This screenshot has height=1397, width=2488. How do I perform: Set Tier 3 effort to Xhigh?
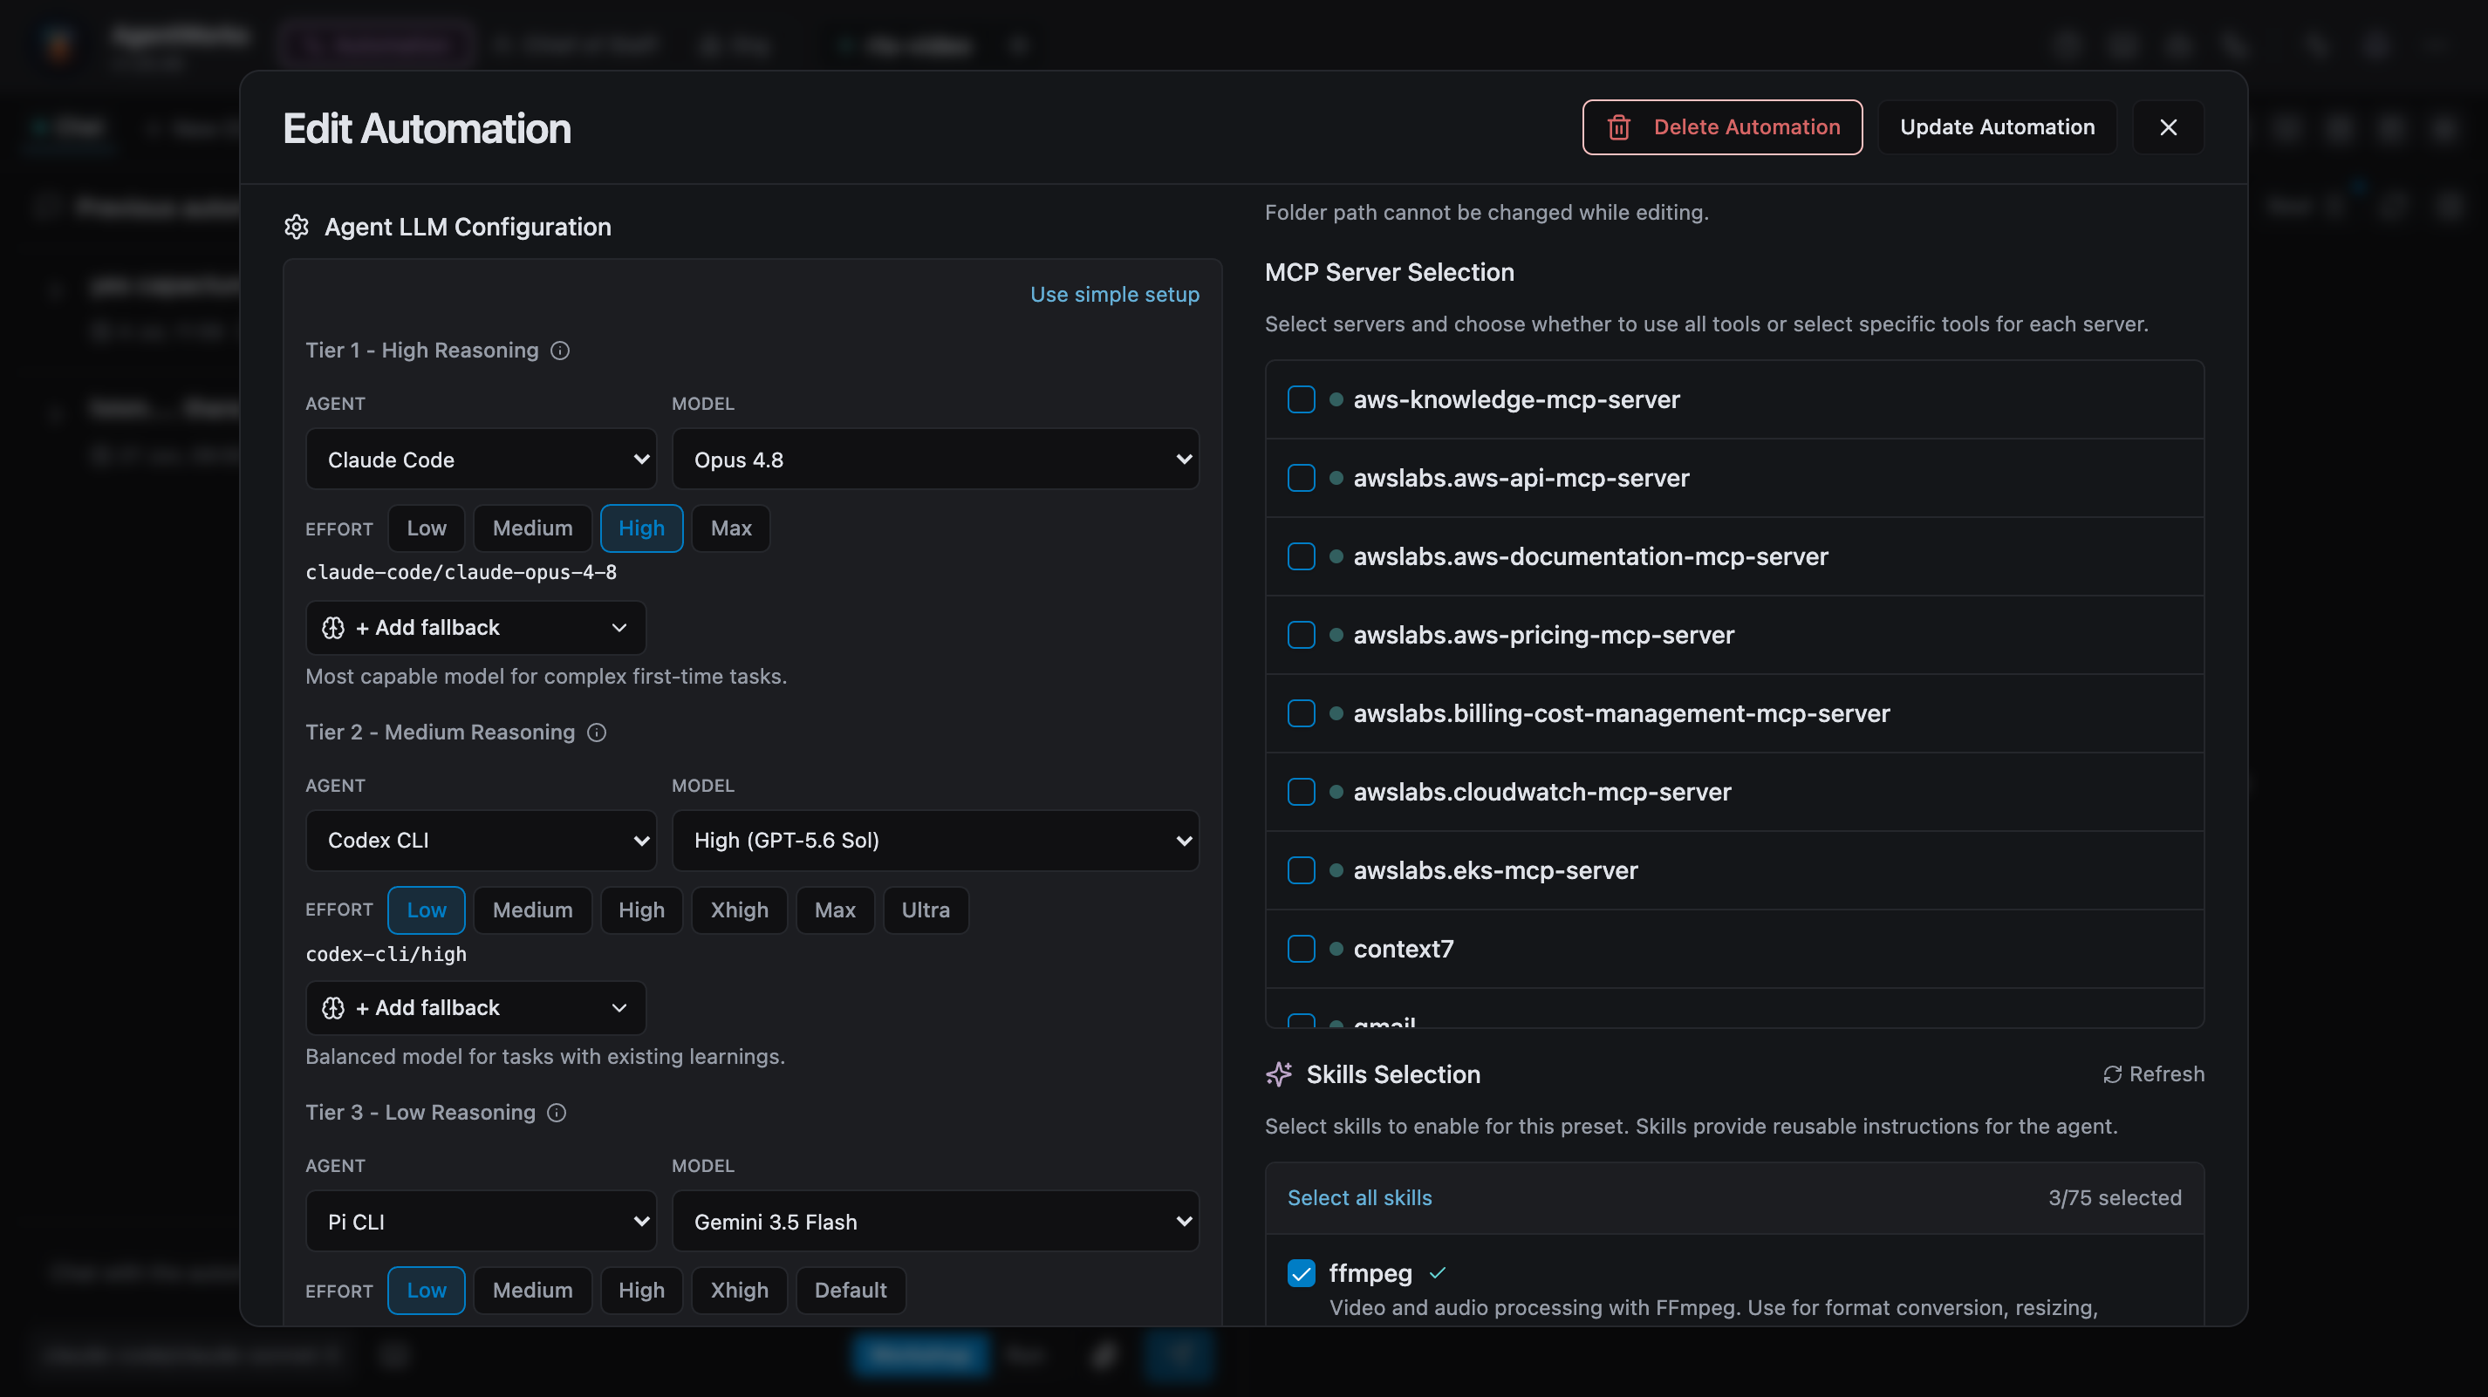pos(740,1291)
